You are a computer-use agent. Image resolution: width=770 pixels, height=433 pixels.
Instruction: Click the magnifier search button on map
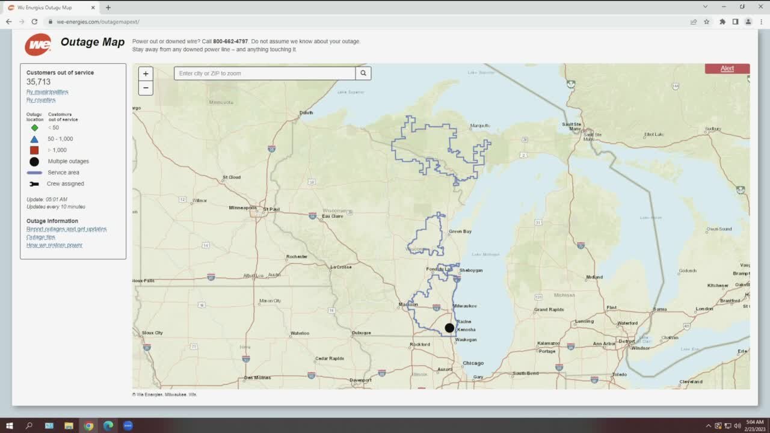tap(363, 73)
